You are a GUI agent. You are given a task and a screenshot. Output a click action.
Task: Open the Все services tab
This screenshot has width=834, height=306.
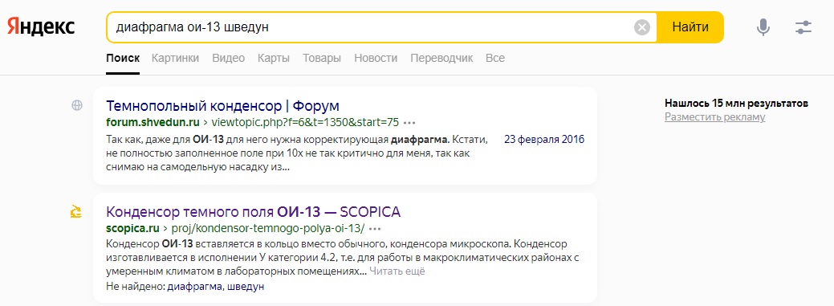[495, 58]
